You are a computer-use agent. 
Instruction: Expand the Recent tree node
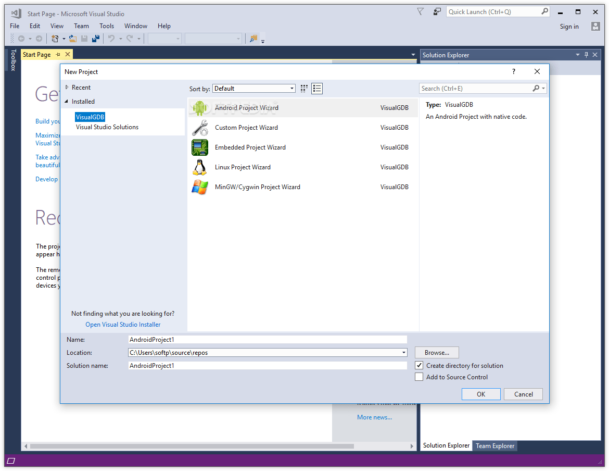67,88
